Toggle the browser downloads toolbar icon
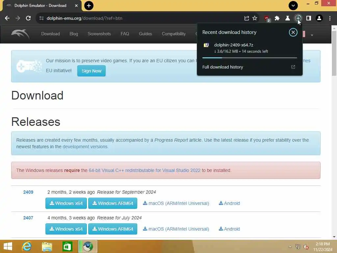337x253 pixels. (x=298, y=18)
